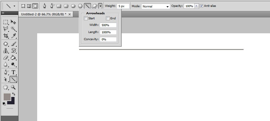Image resolution: width=270 pixels, height=121 pixels.
Task: Pick Freeform Pen in options bar
Action: click(52, 6)
